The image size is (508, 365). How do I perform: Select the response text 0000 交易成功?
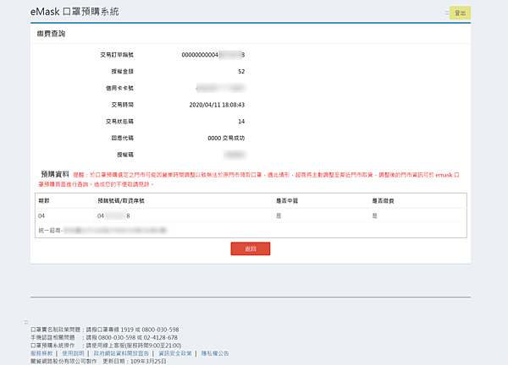click(226, 138)
